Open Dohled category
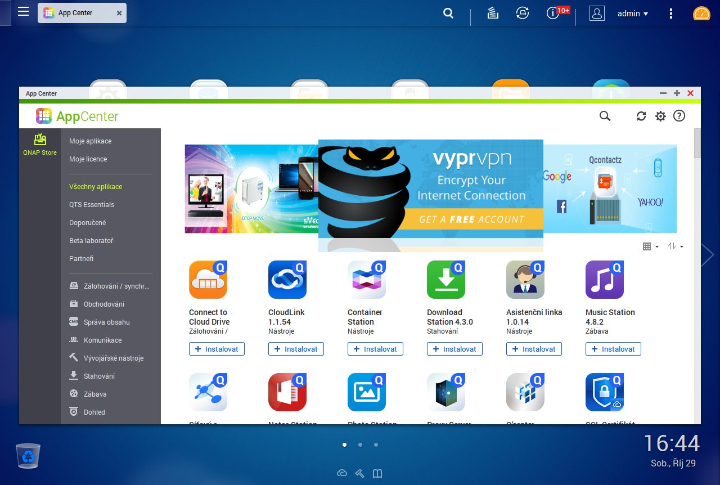The height and width of the screenshot is (485, 720). [87, 412]
